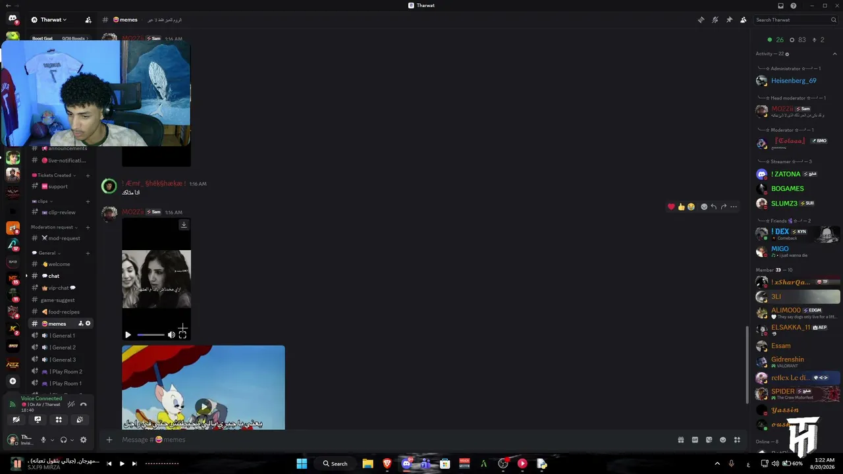Open microphone input device options arrow
This screenshot has height=474, width=843.
[52, 440]
